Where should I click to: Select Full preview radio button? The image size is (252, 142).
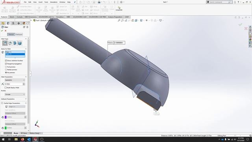6,67
